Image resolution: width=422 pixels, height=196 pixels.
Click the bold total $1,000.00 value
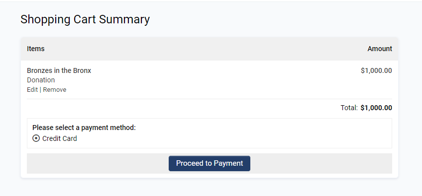376,108
